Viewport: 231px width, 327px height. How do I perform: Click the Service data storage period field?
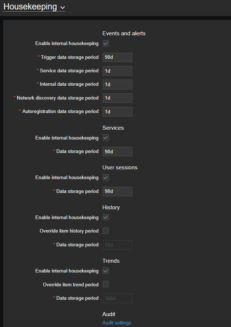point(117,71)
